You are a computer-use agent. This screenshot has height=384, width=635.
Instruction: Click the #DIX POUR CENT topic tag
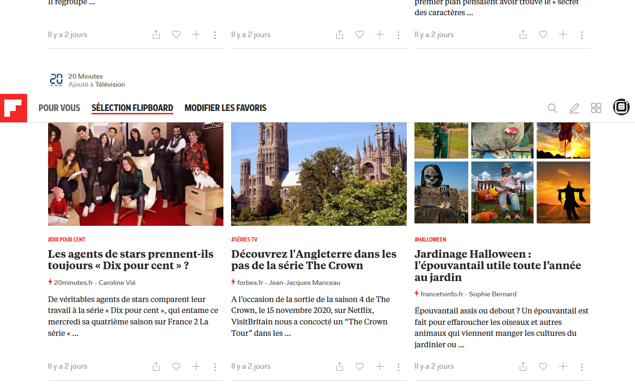(x=67, y=240)
